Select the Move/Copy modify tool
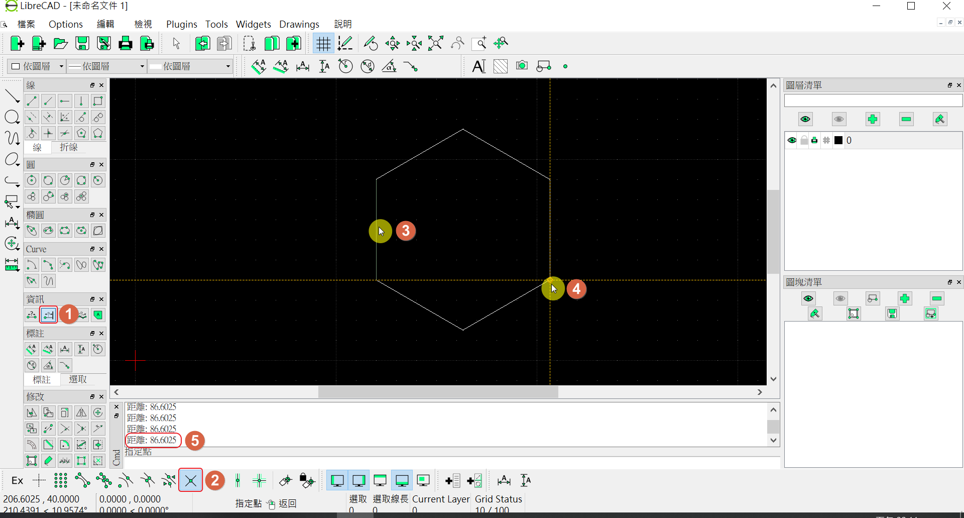 32,412
